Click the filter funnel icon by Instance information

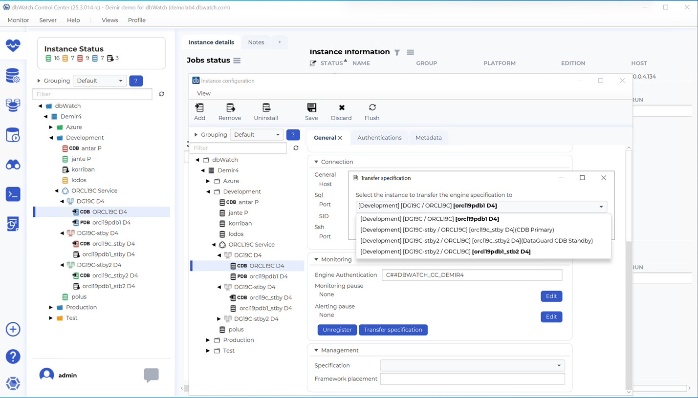(x=397, y=52)
